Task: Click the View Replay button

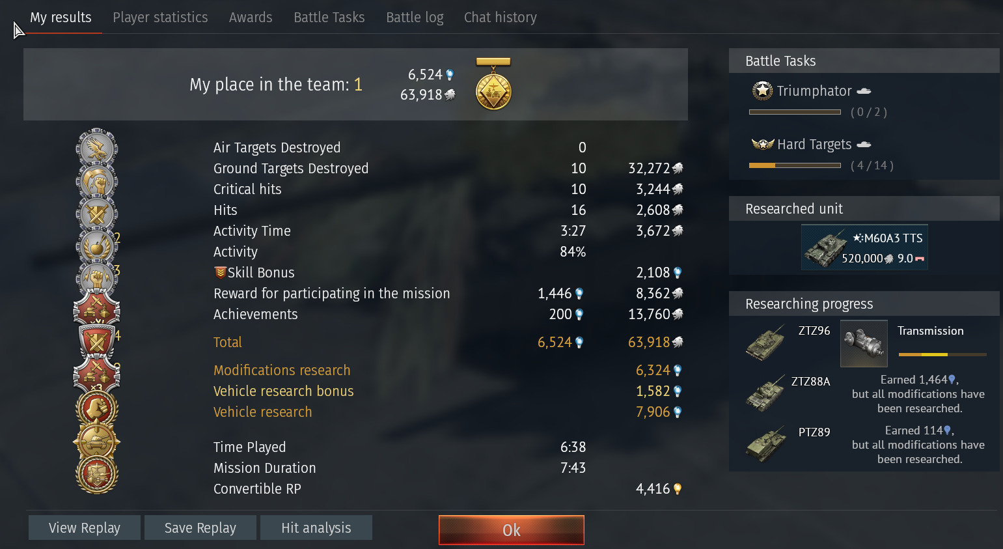Action: coord(85,528)
